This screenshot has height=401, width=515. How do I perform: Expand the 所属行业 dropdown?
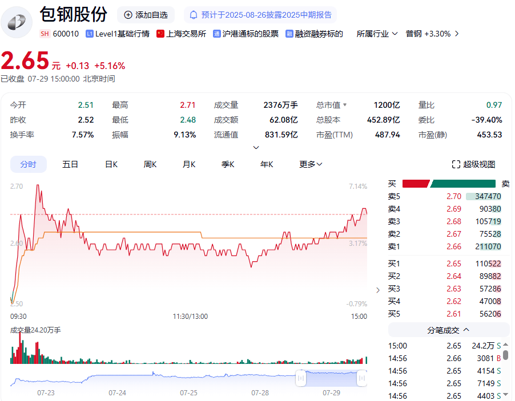coord(377,34)
